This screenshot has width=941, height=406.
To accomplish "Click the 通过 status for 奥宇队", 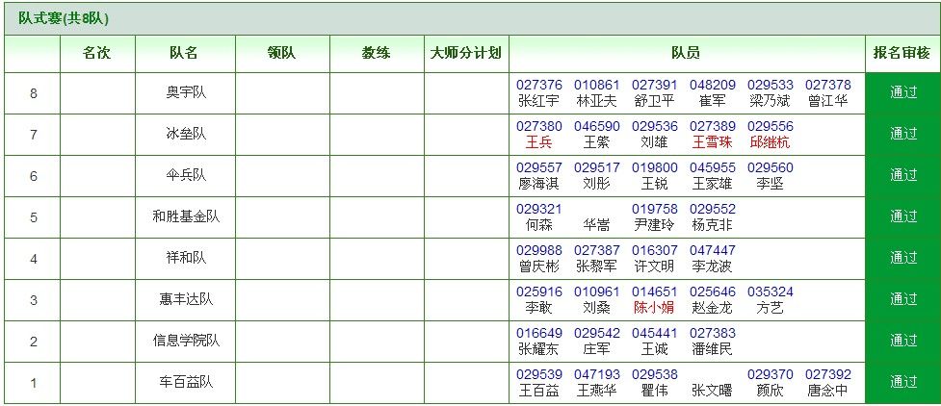I will (903, 93).
